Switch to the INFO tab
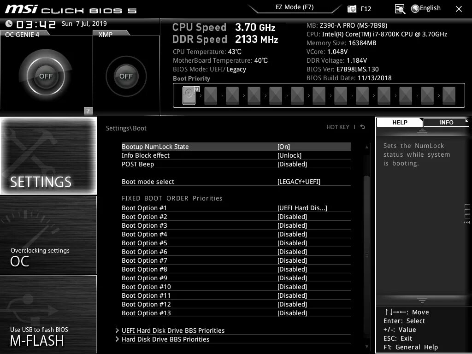The image size is (472, 354). pos(446,123)
